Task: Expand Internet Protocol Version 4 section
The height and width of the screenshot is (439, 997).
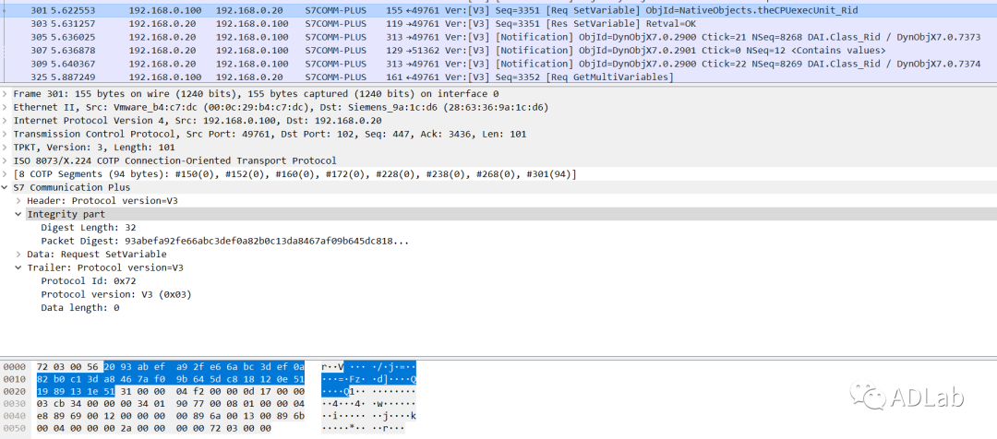Action: point(6,121)
